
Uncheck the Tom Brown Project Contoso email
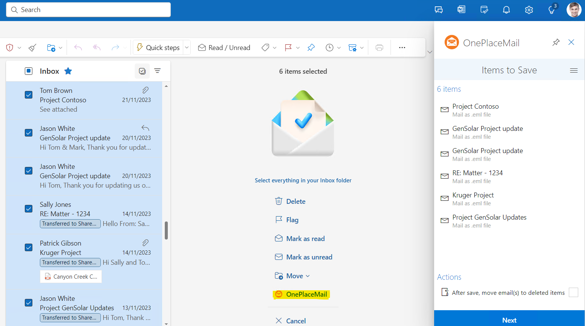click(29, 95)
